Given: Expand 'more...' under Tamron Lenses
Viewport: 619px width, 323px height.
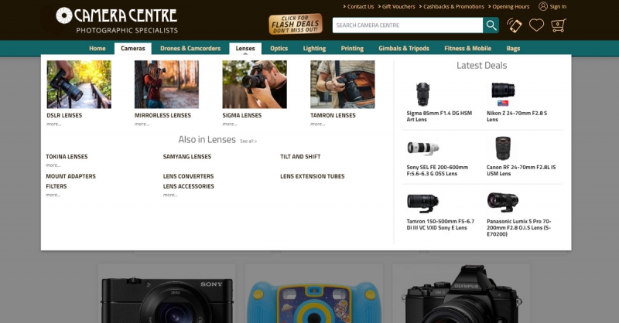Looking at the screenshot, I should click(x=318, y=124).
